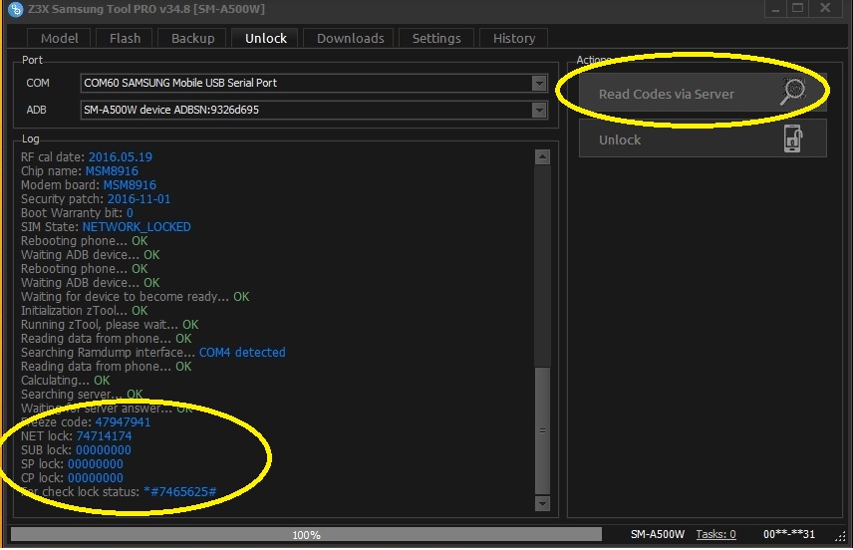
Task: Open the Settings tab
Action: point(436,38)
